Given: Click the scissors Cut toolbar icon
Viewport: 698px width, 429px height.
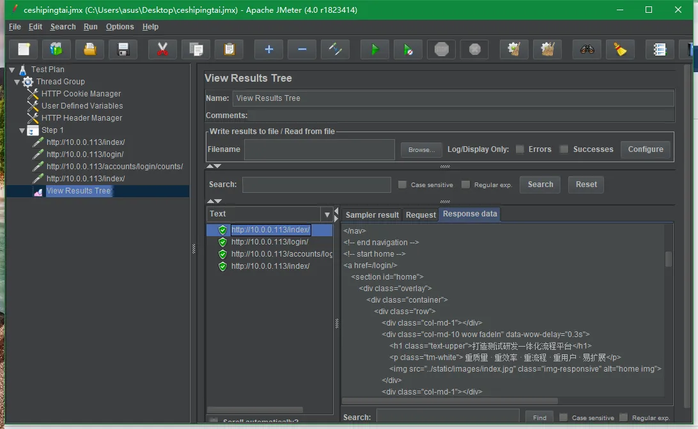Looking at the screenshot, I should click(x=162, y=49).
